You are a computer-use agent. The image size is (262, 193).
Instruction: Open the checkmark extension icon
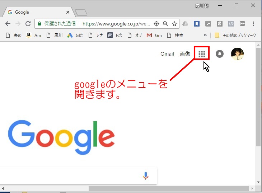(208, 24)
